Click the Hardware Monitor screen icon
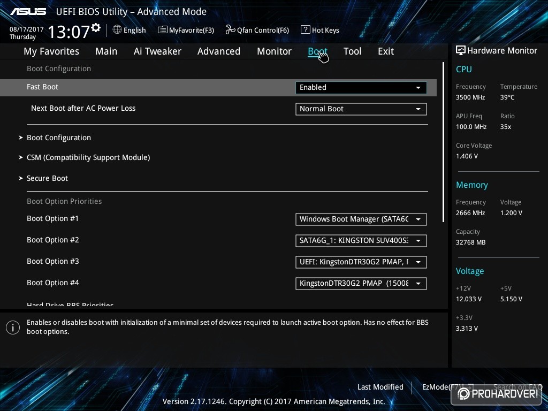The image size is (548, 411). 461,50
